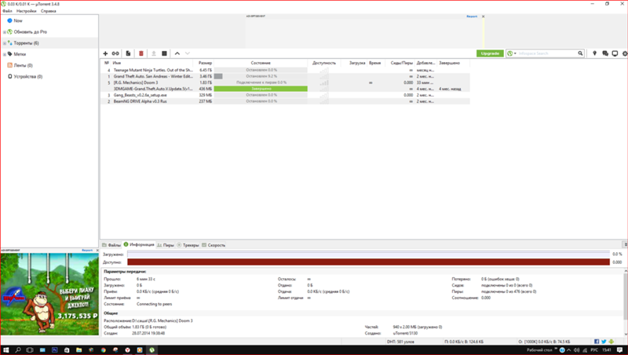Click the green Завершено progress bar

[261, 89]
